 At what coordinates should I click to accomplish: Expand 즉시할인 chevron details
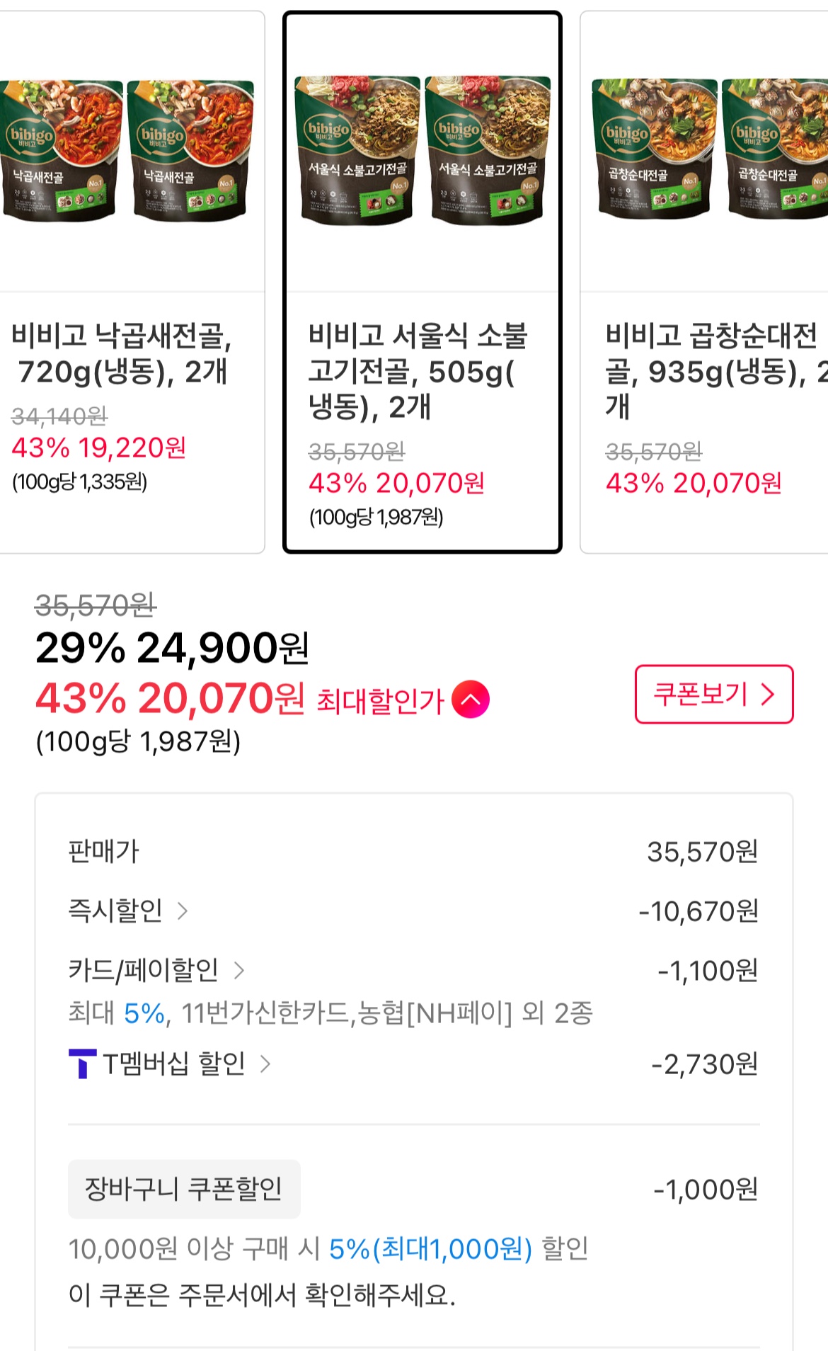(x=183, y=911)
